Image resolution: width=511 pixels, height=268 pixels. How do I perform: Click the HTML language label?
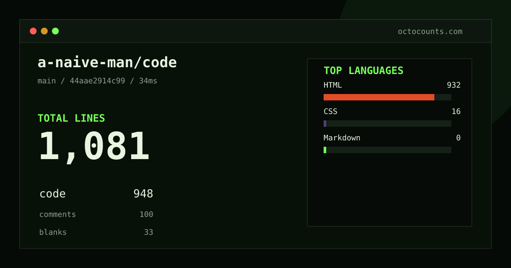point(333,85)
